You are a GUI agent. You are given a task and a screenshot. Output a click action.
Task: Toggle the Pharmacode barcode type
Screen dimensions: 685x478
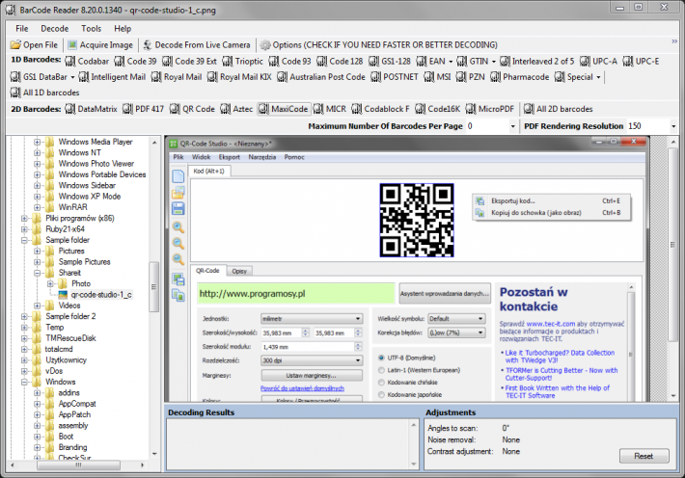pos(520,77)
